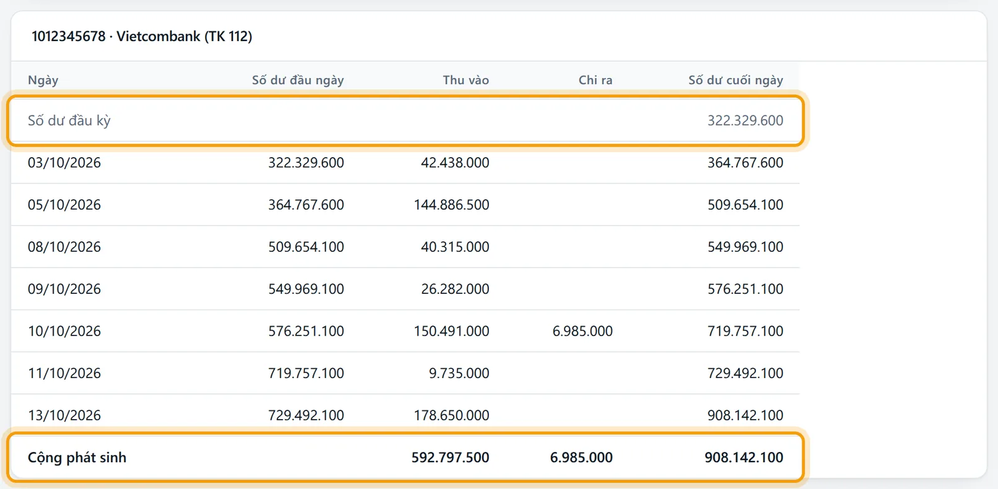Select closing balance 509.654.100 in the 05/10/2026 row
998x489 pixels.
(745, 205)
